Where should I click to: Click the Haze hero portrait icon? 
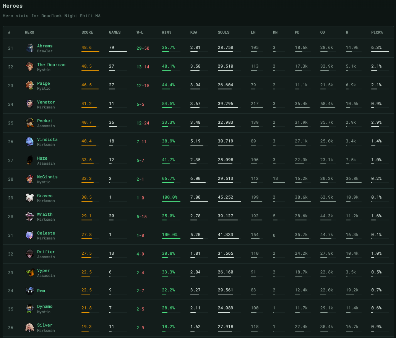point(30,160)
